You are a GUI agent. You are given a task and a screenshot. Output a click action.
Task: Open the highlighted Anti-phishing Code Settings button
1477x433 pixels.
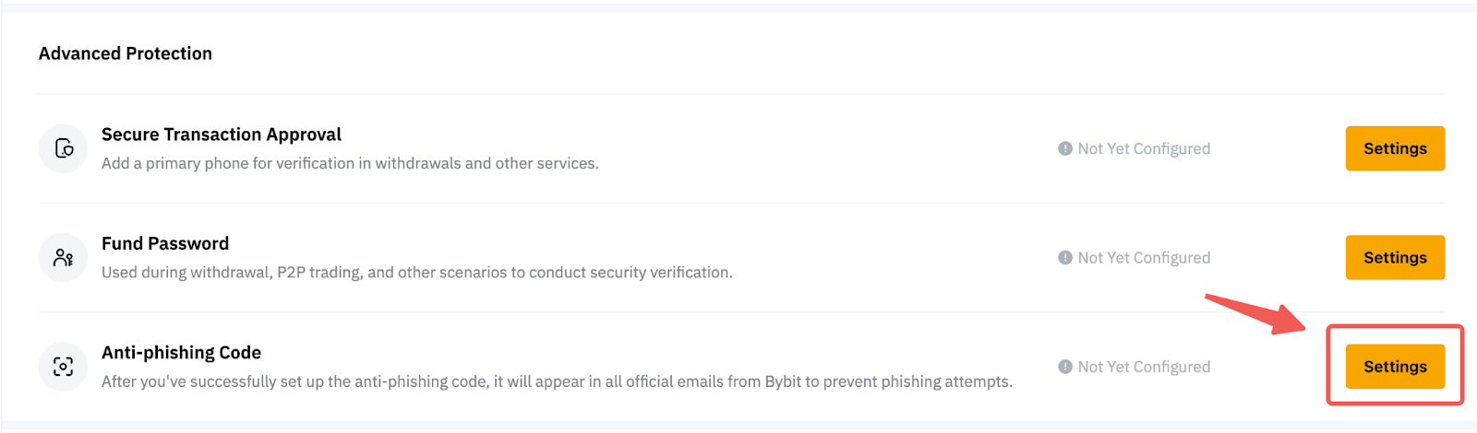(1395, 367)
